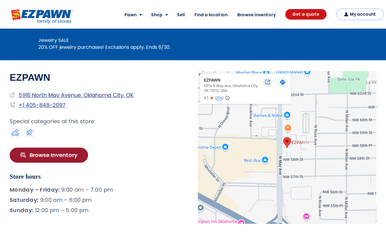Click the EZPAWN store heading
Viewport: 386px width, 241px height.
pyautogui.click(x=30, y=78)
